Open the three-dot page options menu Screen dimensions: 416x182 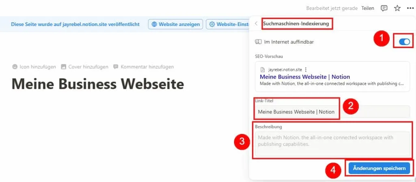click(410, 8)
